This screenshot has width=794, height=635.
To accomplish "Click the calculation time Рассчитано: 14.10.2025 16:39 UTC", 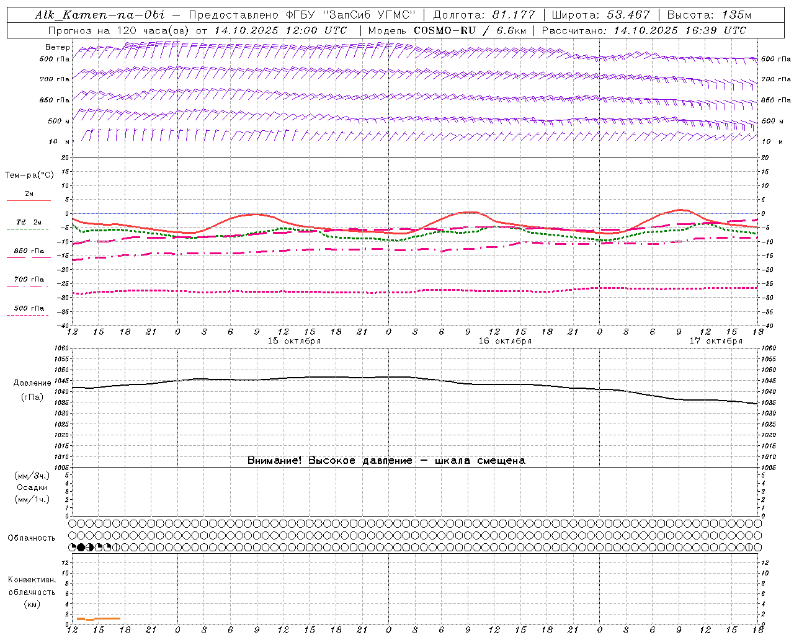I will pos(644,30).
